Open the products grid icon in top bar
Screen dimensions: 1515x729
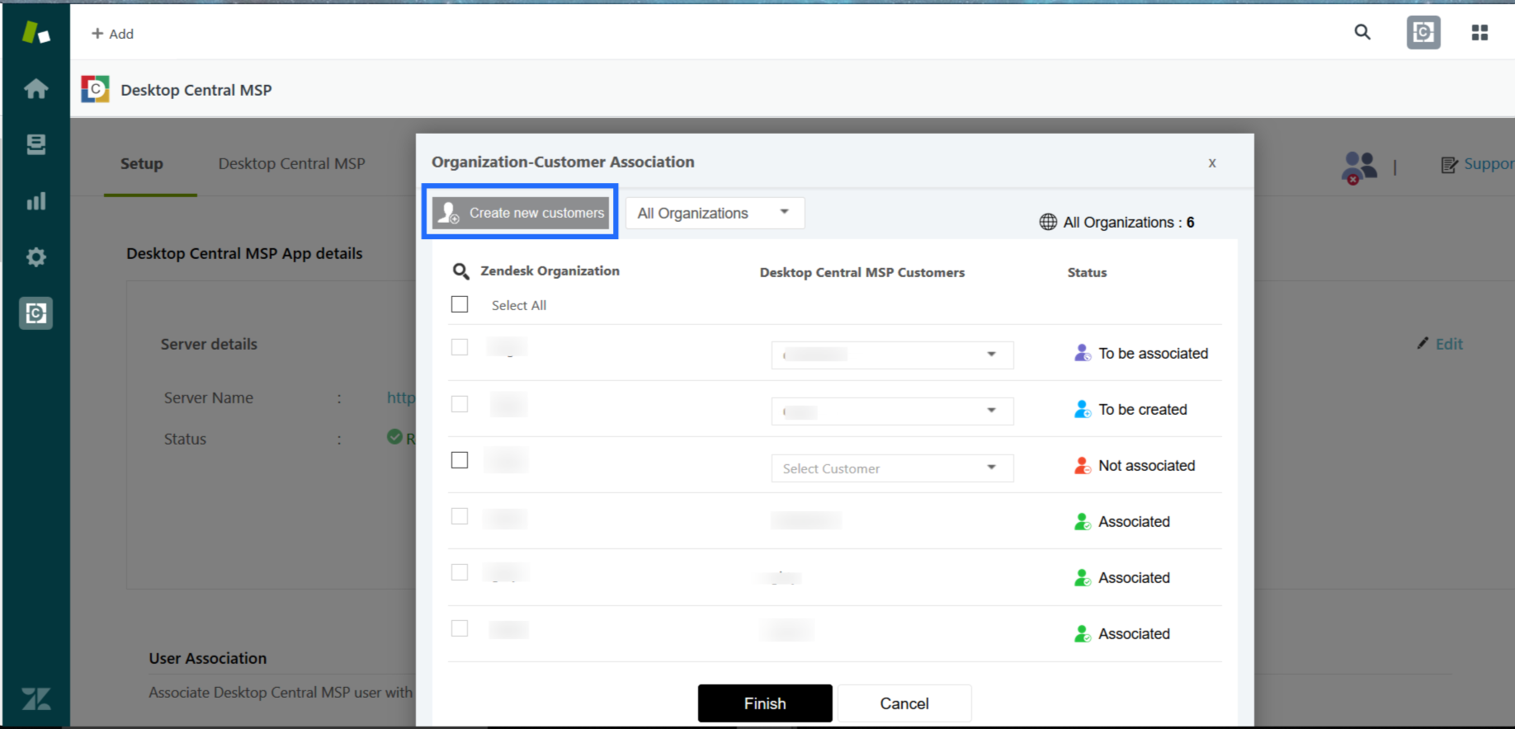1480,32
